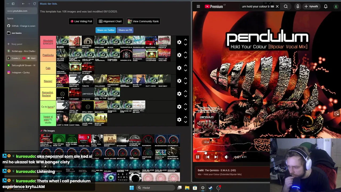Follow the Music tier lists link
The height and width of the screenshot is (192, 341).
pyautogui.click(x=48, y=4)
